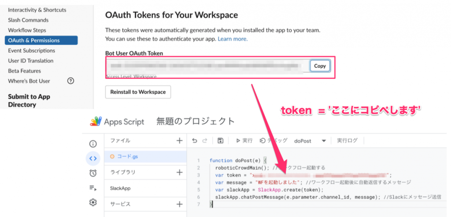Add a service with plus icon
Screen dimensions: 451x217
(x=180, y=204)
